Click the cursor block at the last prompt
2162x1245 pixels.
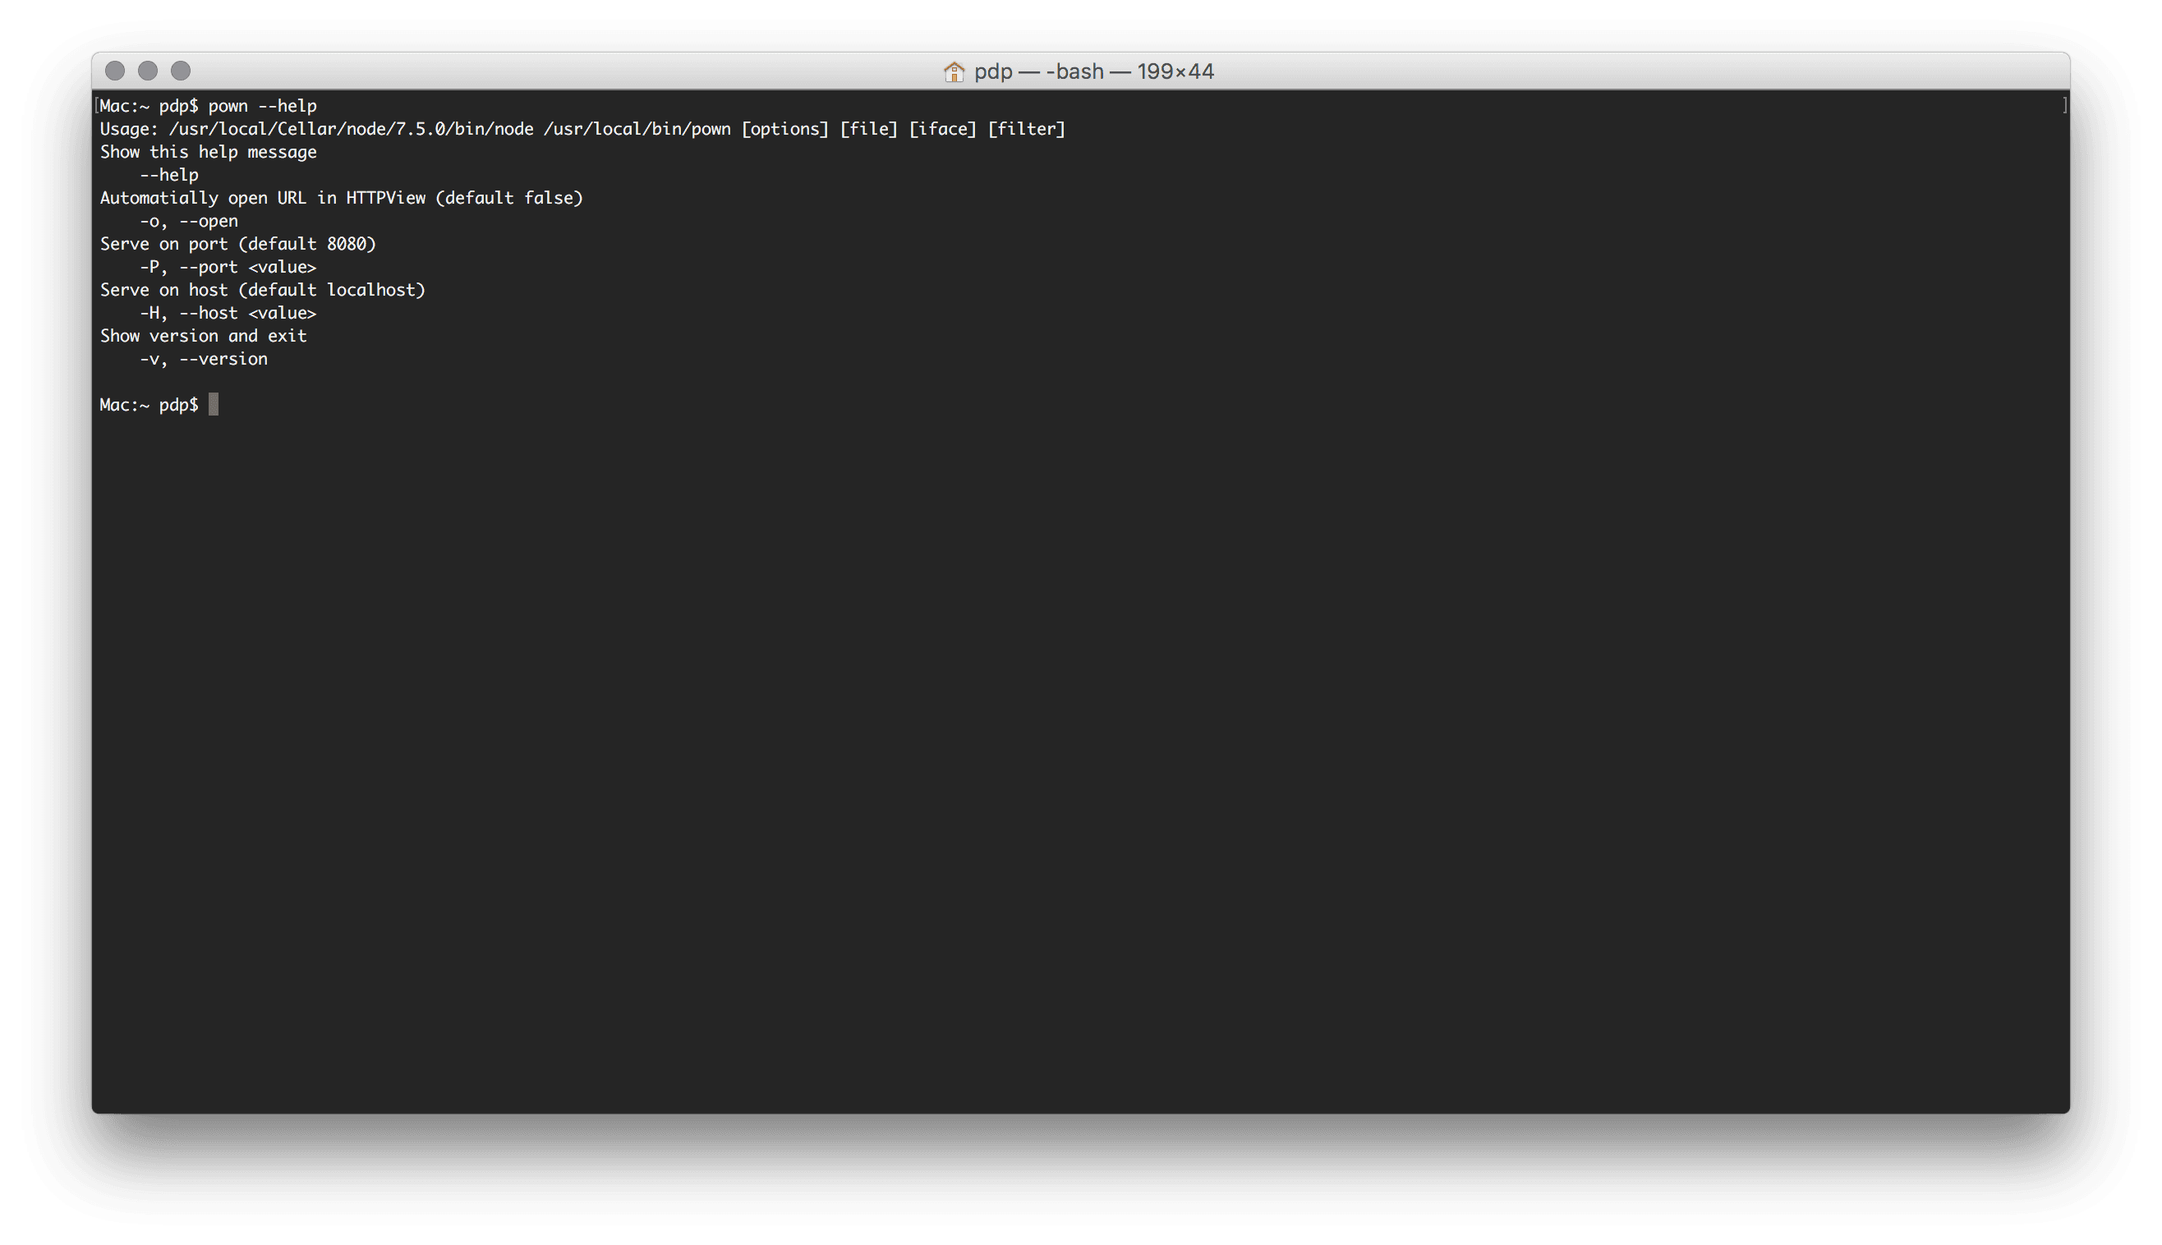pos(214,404)
